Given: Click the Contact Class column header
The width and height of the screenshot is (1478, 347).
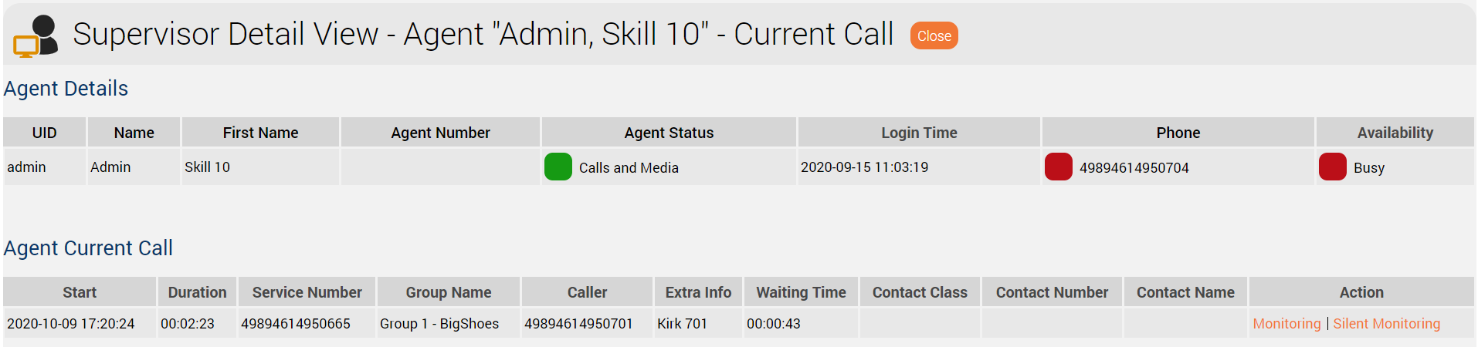Looking at the screenshot, I should (x=920, y=292).
